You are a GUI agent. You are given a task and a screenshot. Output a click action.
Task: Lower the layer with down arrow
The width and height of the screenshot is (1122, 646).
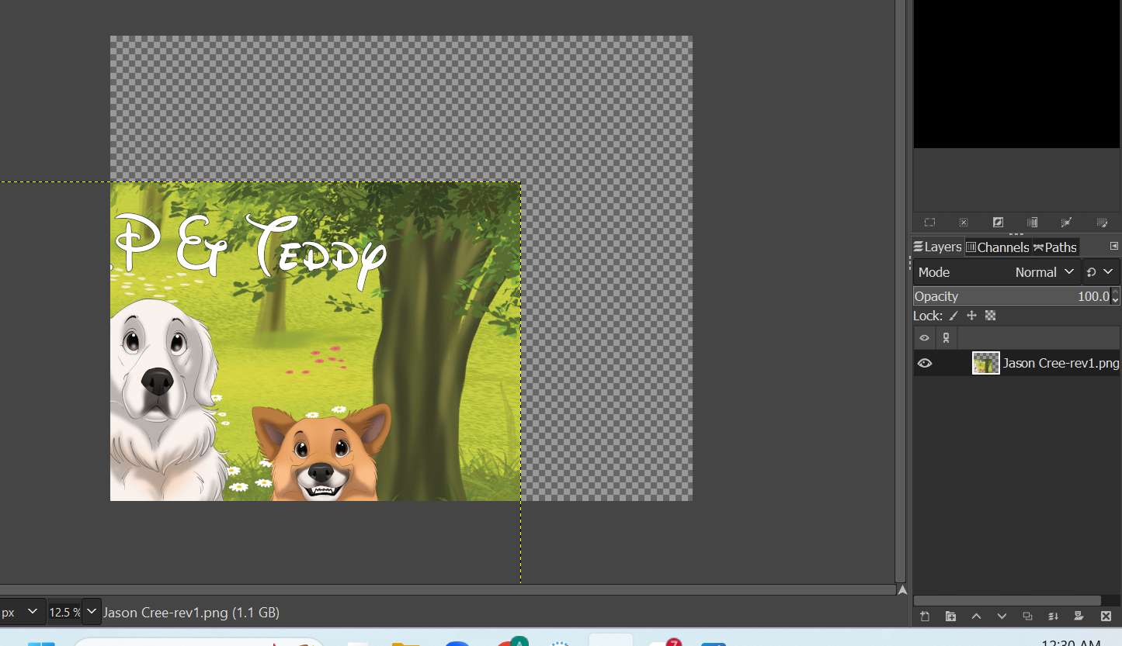[1002, 617]
